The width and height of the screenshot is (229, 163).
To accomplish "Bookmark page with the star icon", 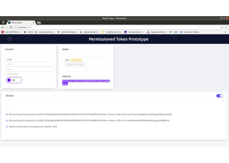I will point(221,27).
